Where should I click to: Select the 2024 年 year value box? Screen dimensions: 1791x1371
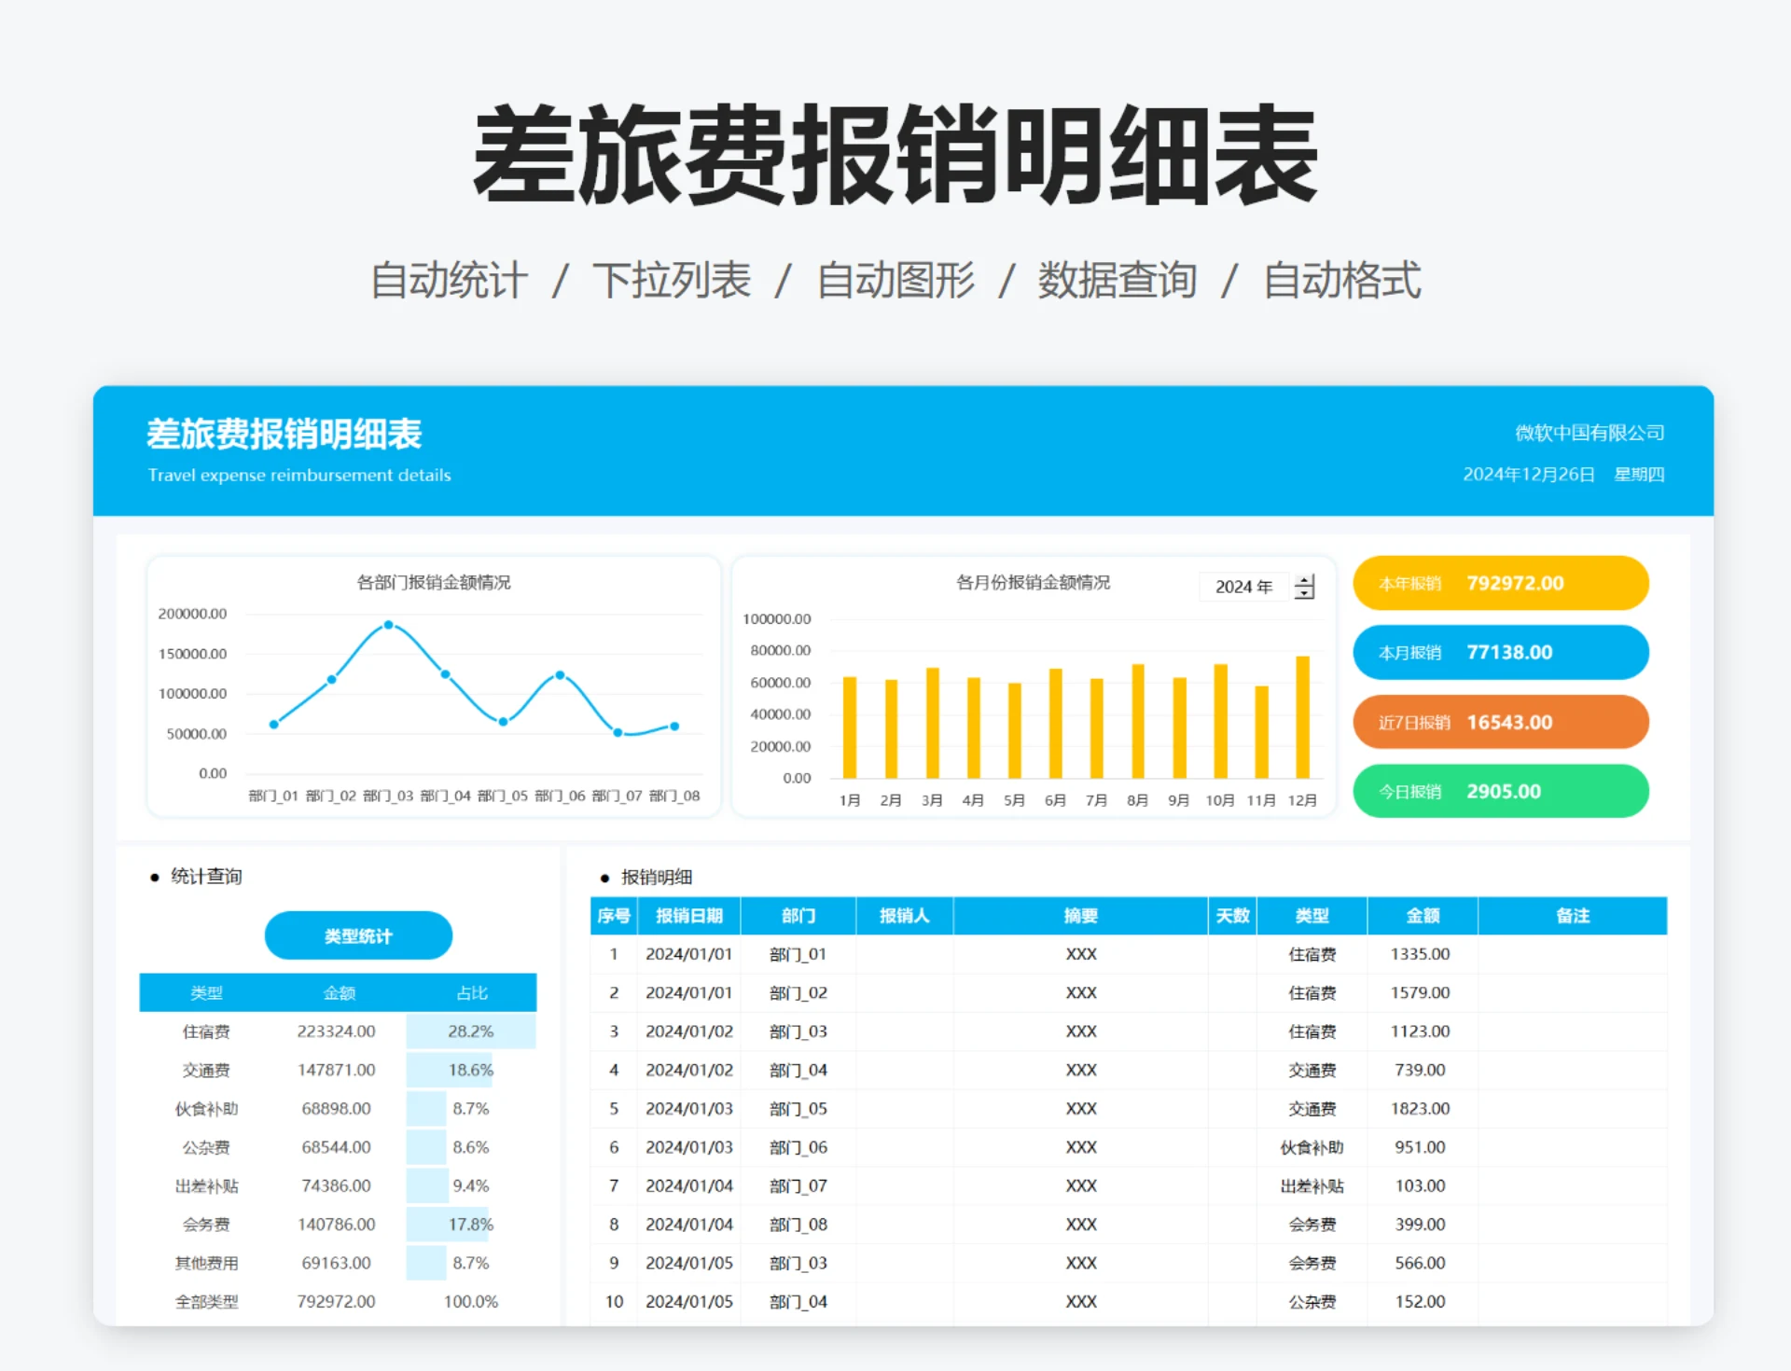(1243, 586)
